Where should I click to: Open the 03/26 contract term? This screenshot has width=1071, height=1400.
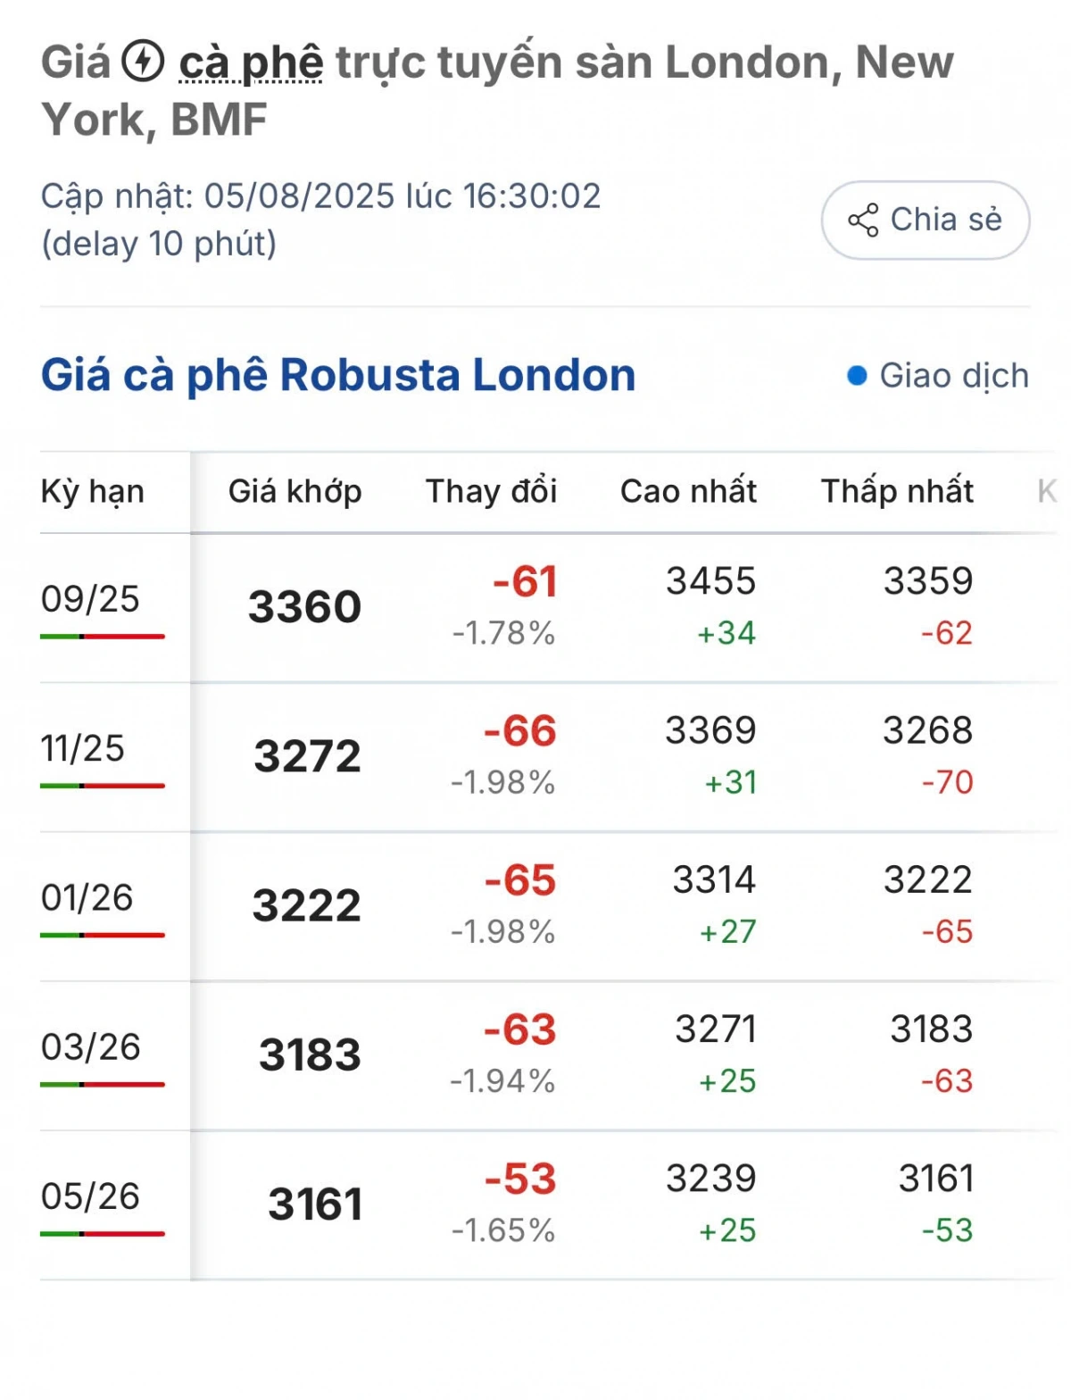[91, 1046]
